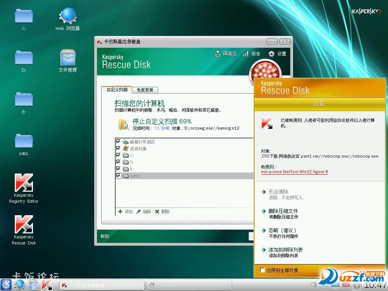
Task: Uncheck the E: drive scan checkbox
Action: pos(118,169)
